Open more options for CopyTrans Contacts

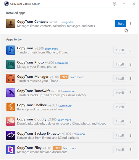click(x=131, y=24)
